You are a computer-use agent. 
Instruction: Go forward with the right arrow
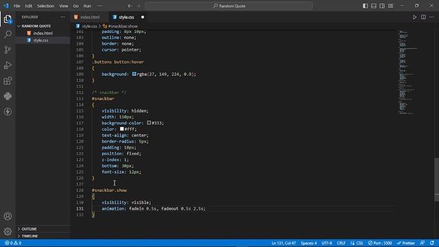pos(139,6)
